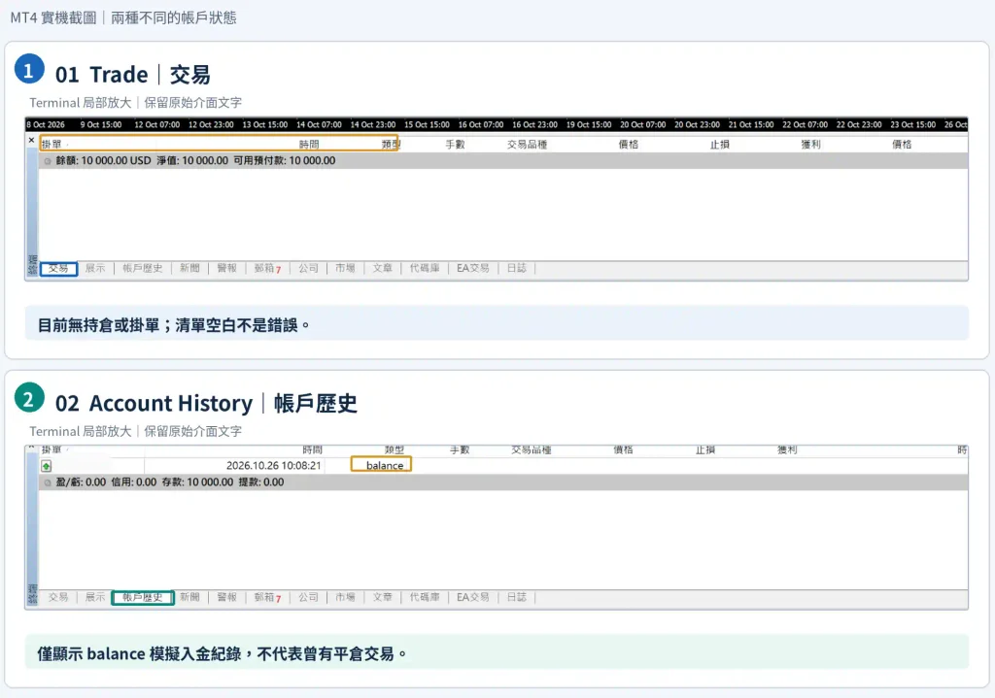This screenshot has width=995, height=698.
Task: Click the profit/loss summary row icon in 02 panel
Action: [x=47, y=482]
